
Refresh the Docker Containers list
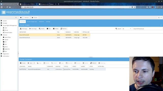tap(93, 63)
